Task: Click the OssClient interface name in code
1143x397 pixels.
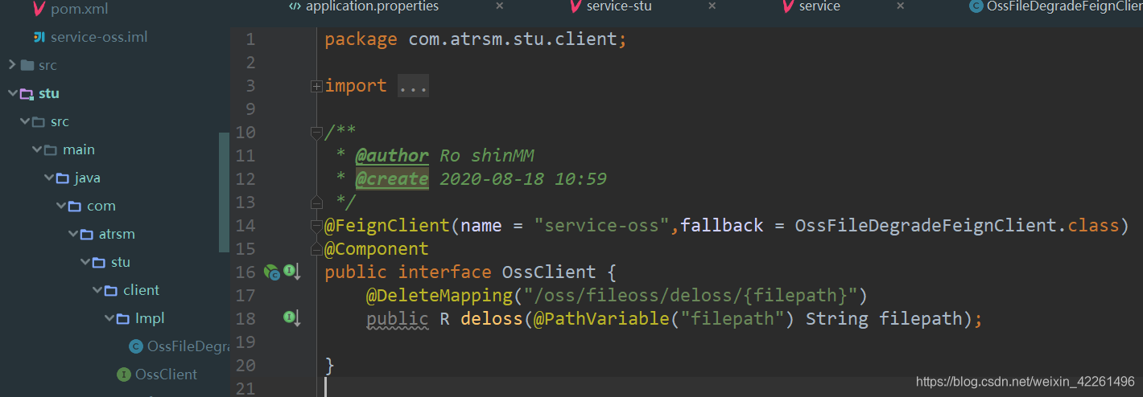Action: [x=549, y=272]
